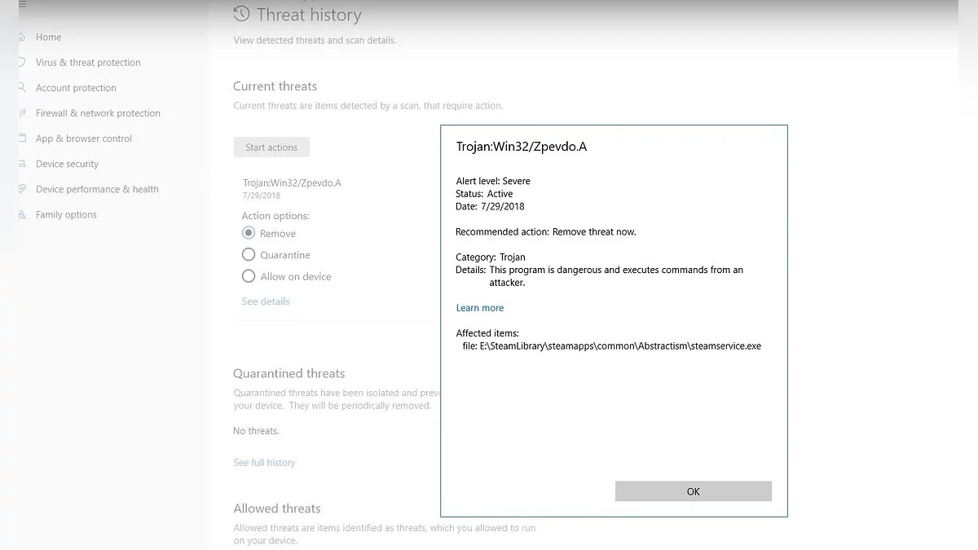The width and height of the screenshot is (978, 550).
Task: Open Family options section
Action: pyautogui.click(x=66, y=214)
